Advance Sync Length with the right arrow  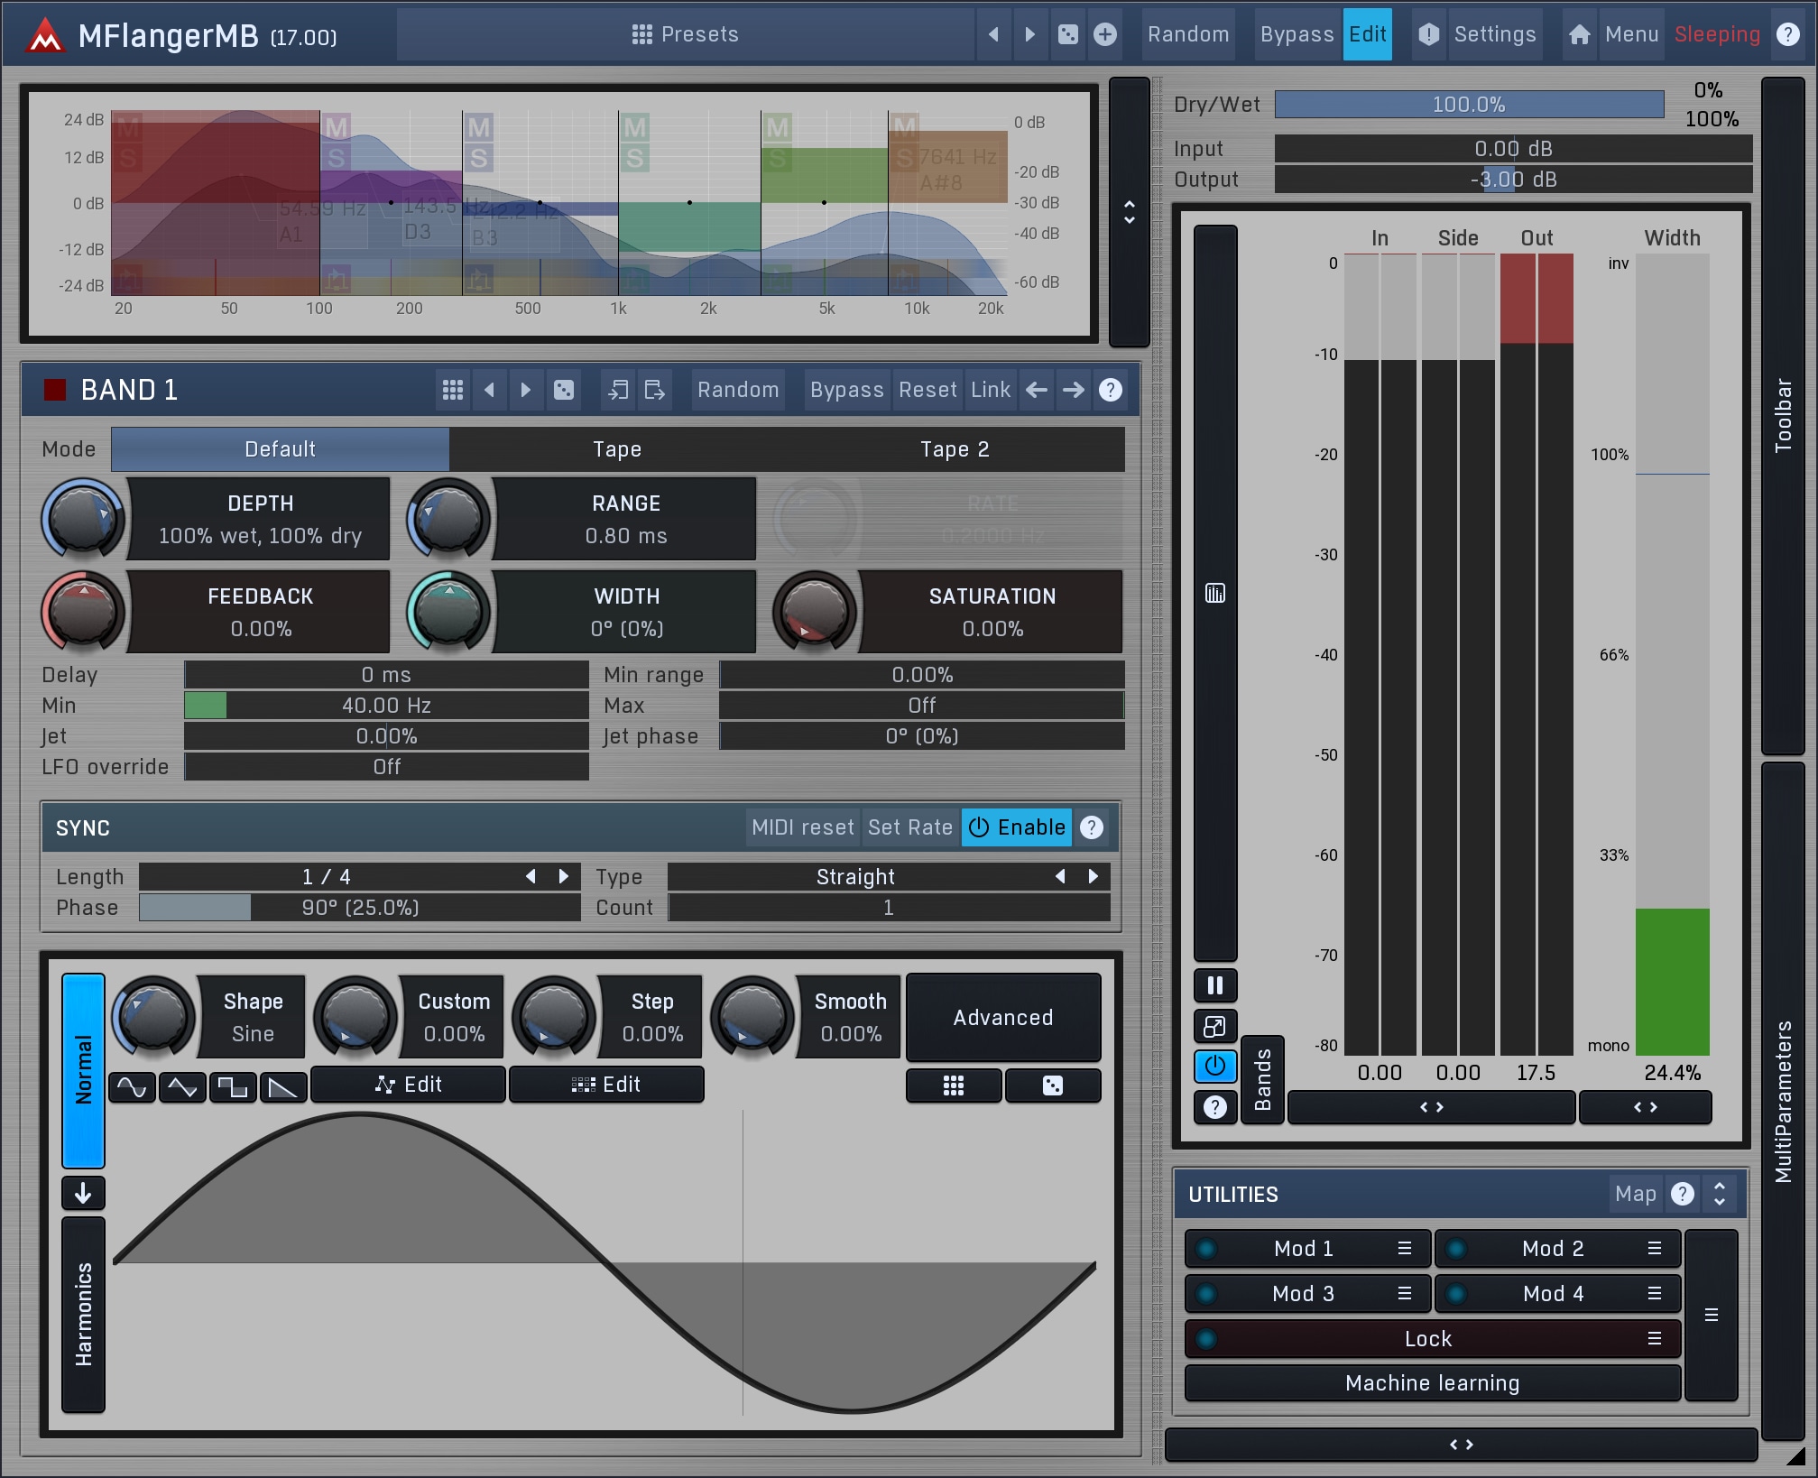564,876
